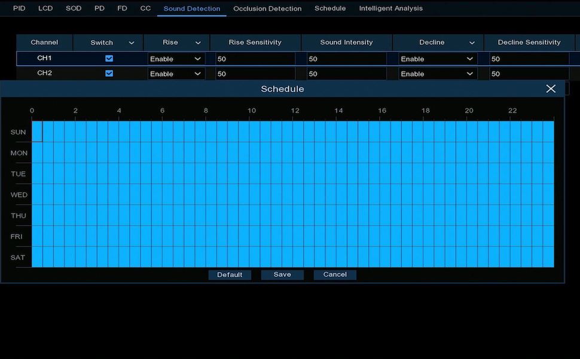Save the schedule settings

[282, 275]
